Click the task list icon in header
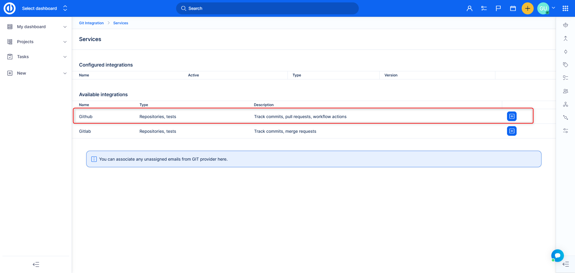 (x=484, y=8)
